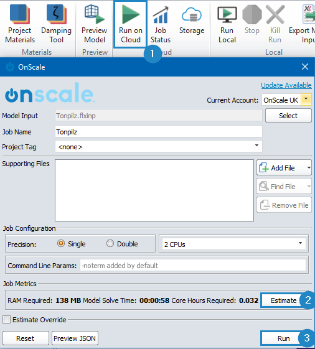Open cloud Storage

[192, 20]
